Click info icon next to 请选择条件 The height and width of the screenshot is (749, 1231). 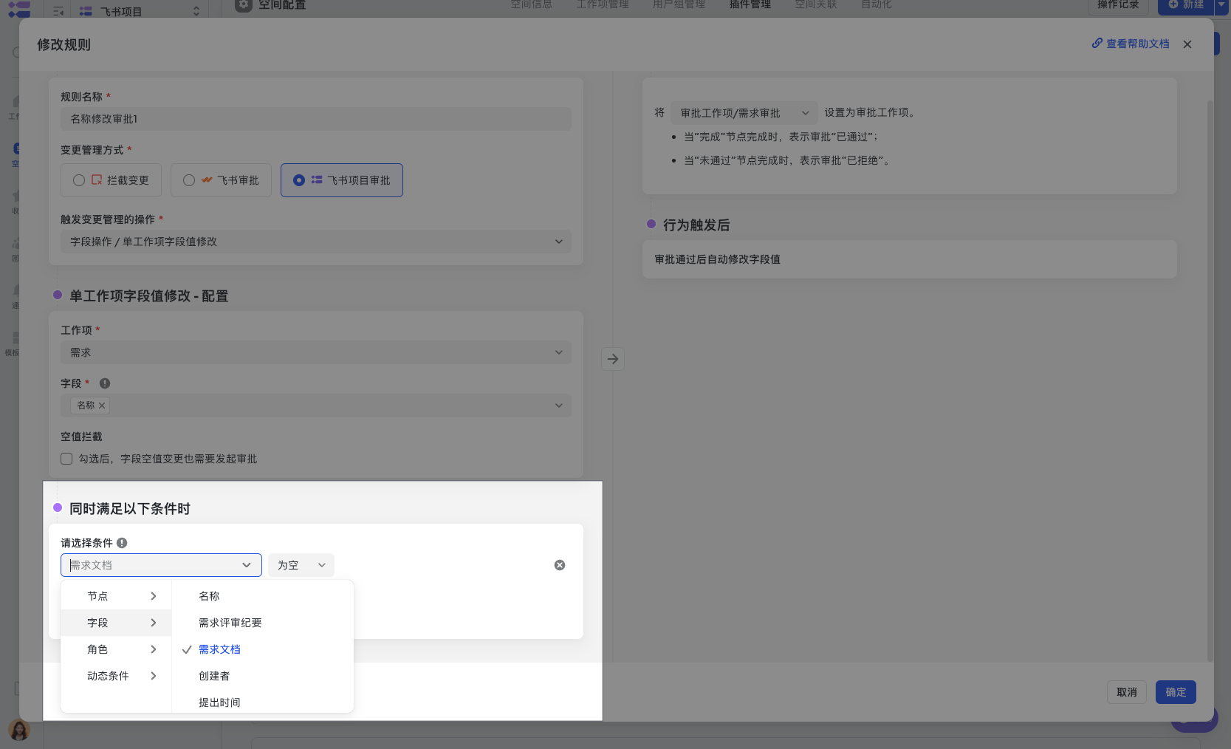click(122, 543)
